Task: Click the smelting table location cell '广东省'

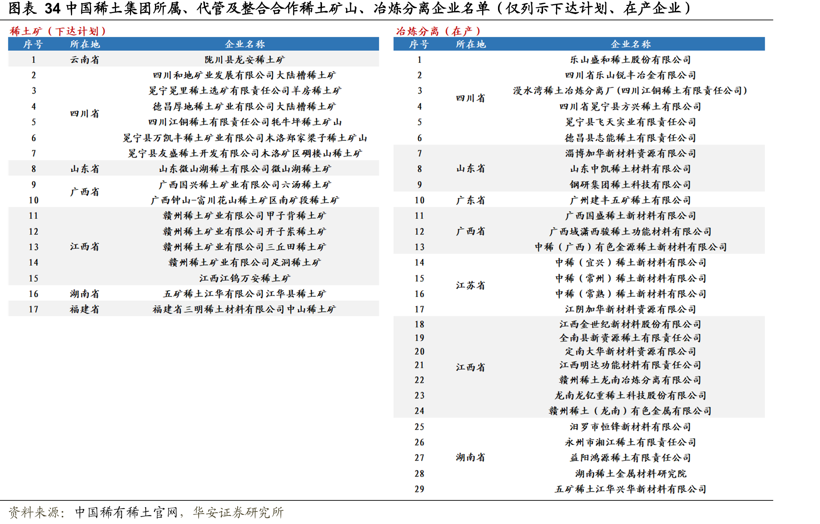Action: click(470, 200)
